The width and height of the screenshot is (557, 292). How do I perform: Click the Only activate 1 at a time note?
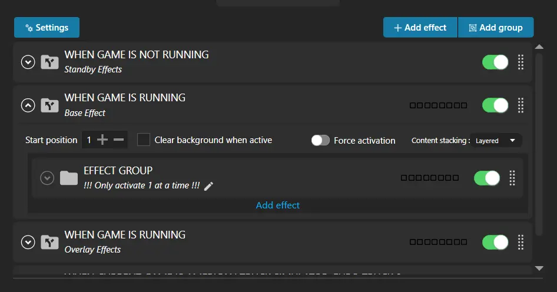pos(142,185)
